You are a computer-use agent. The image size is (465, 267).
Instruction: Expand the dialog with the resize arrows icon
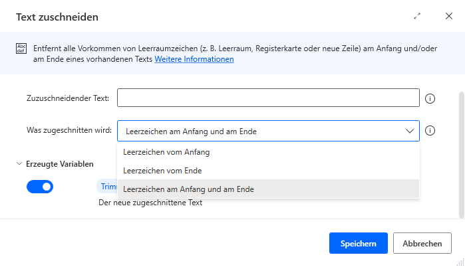point(417,17)
